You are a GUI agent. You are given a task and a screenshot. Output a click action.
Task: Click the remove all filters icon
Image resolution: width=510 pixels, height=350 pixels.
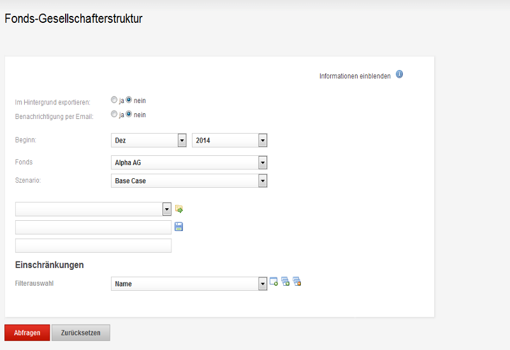297,281
